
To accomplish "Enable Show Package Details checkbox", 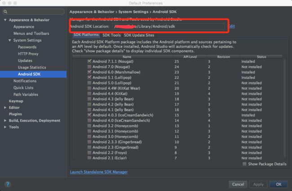I will (x=244, y=164).
